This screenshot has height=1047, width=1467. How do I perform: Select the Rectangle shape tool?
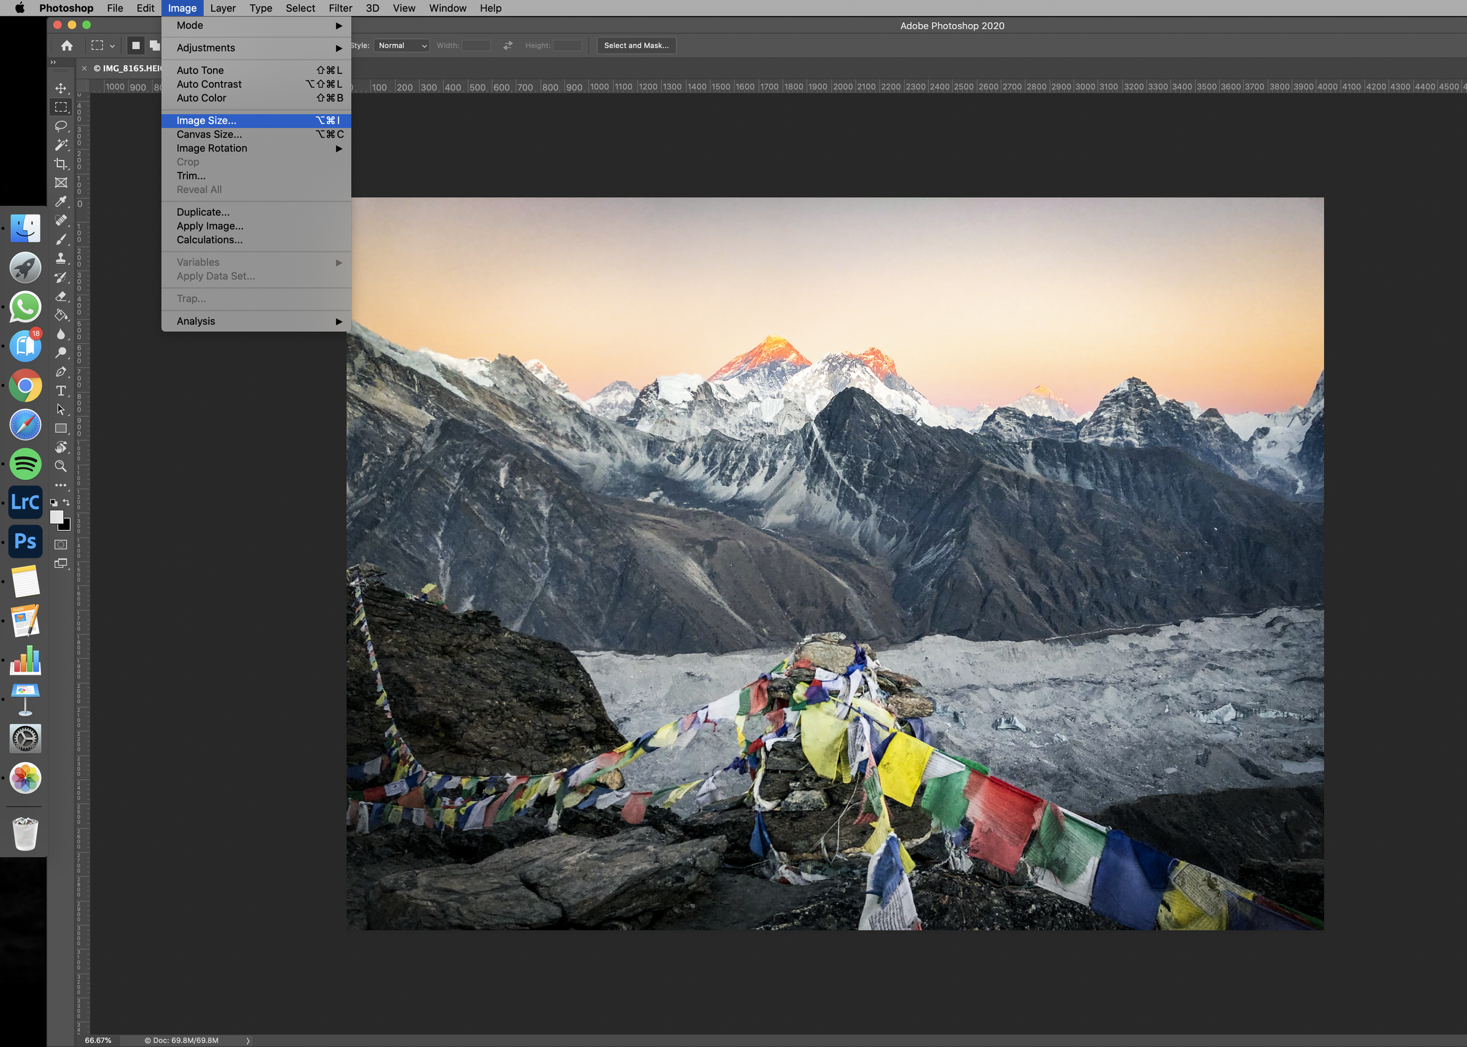click(x=61, y=429)
